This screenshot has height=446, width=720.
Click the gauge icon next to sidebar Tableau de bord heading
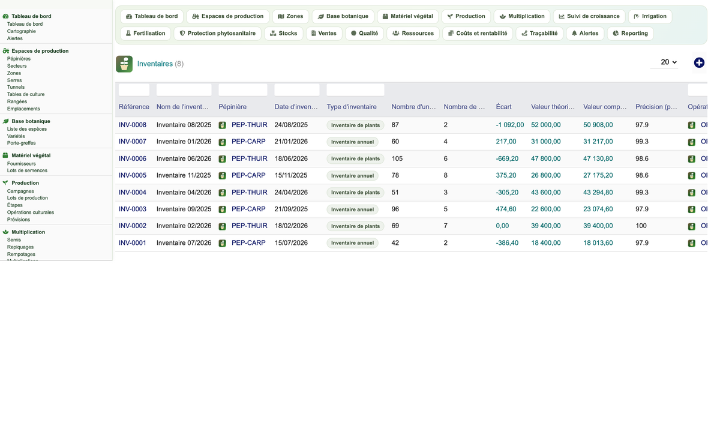(6, 16)
